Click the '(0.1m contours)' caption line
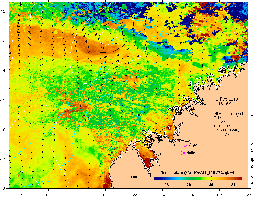This screenshot has width=254, height=197. 226,118
